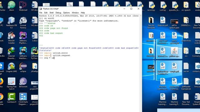The width and height of the screenshot is (200, 112).
Task: Click the record.py file icon
Action: coord(151,6)
